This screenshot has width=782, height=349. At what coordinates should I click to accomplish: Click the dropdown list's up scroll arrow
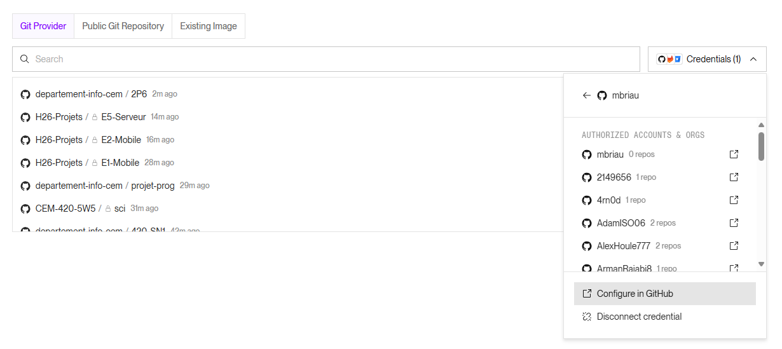click(x=761, y=125)
